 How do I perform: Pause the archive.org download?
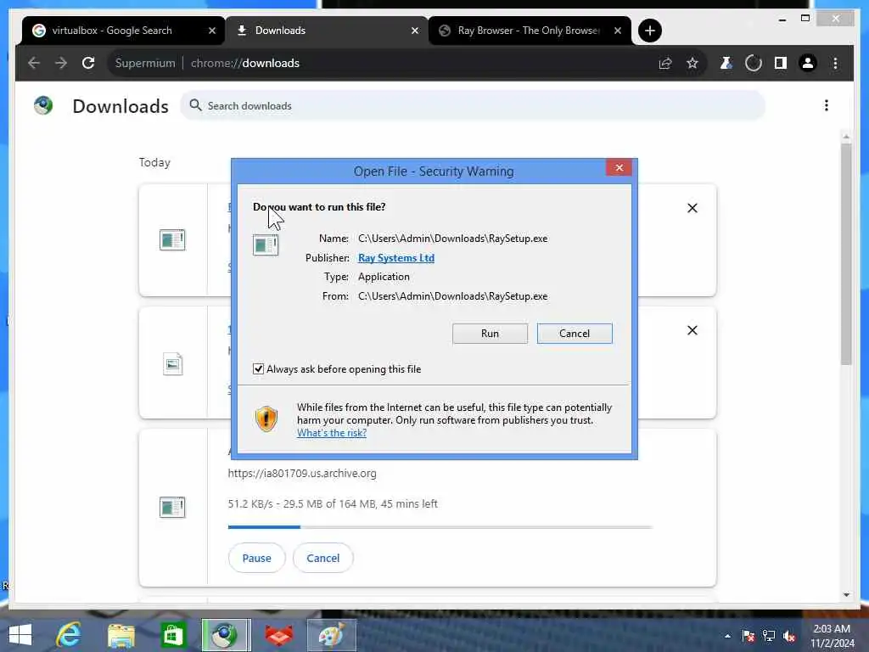(x=256, y=558)
